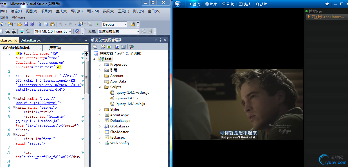Click the HTML validation check icon
Image resolution: width=348 pixels, height=167 pixels.
(x=78, y=31)
